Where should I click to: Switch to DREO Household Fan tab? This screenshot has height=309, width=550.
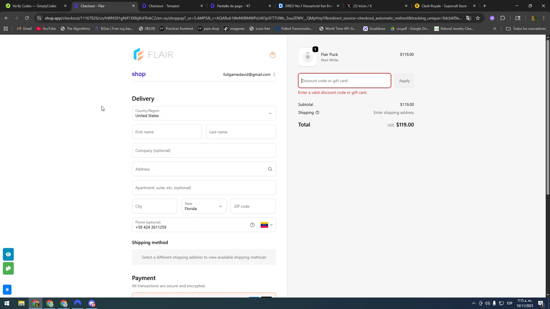(308, 6)
